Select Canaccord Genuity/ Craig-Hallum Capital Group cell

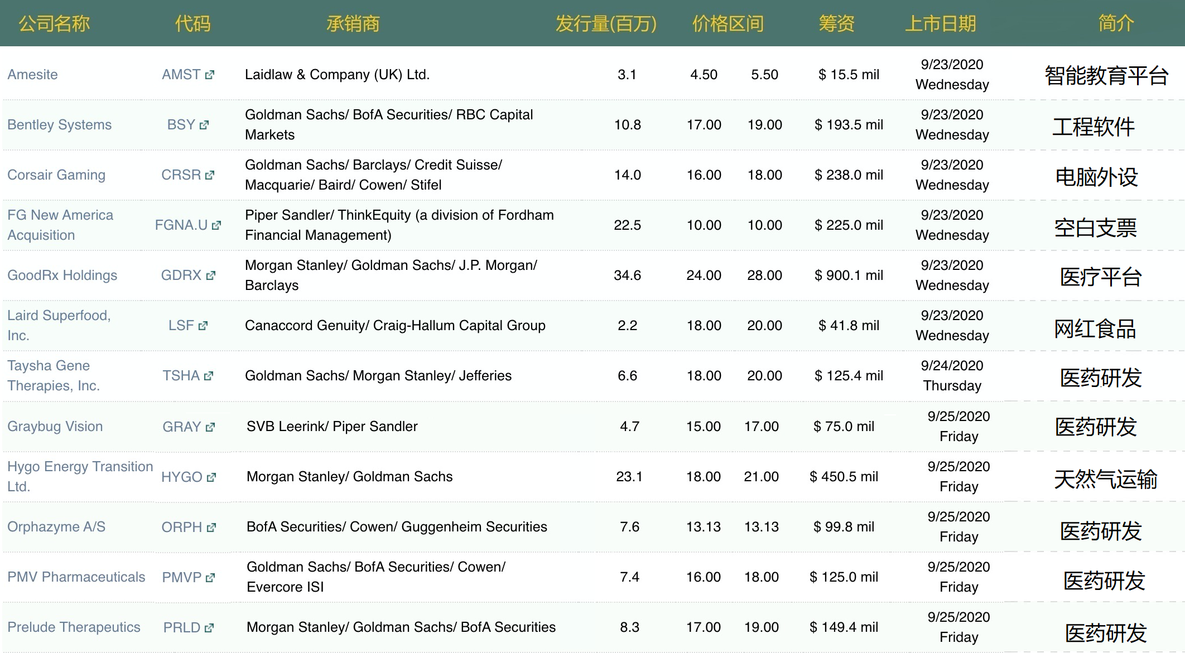(x=395, y=325)
